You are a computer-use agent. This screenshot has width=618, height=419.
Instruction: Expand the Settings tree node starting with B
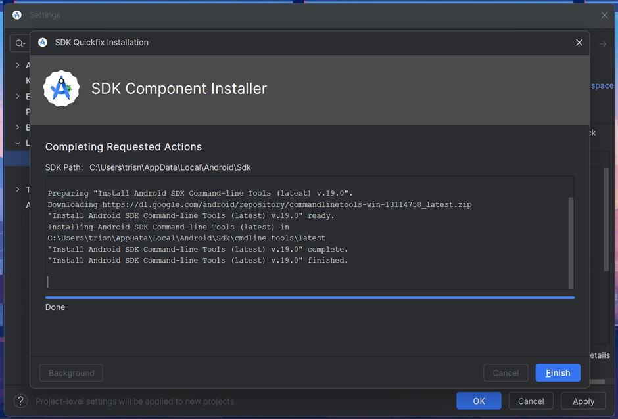coord(17,127)
